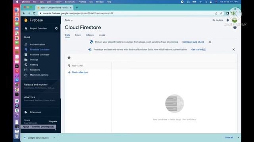Viewport: 254px width, 142px height.
Task: Open Extensions section
Action: [35, 112]
